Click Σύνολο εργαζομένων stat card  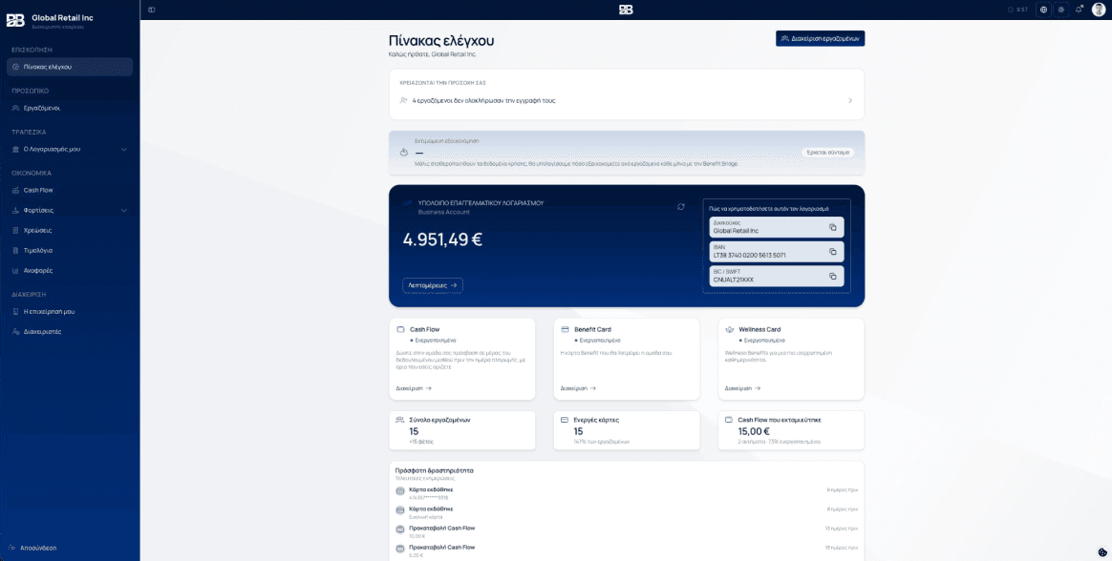tap(462, 430)
